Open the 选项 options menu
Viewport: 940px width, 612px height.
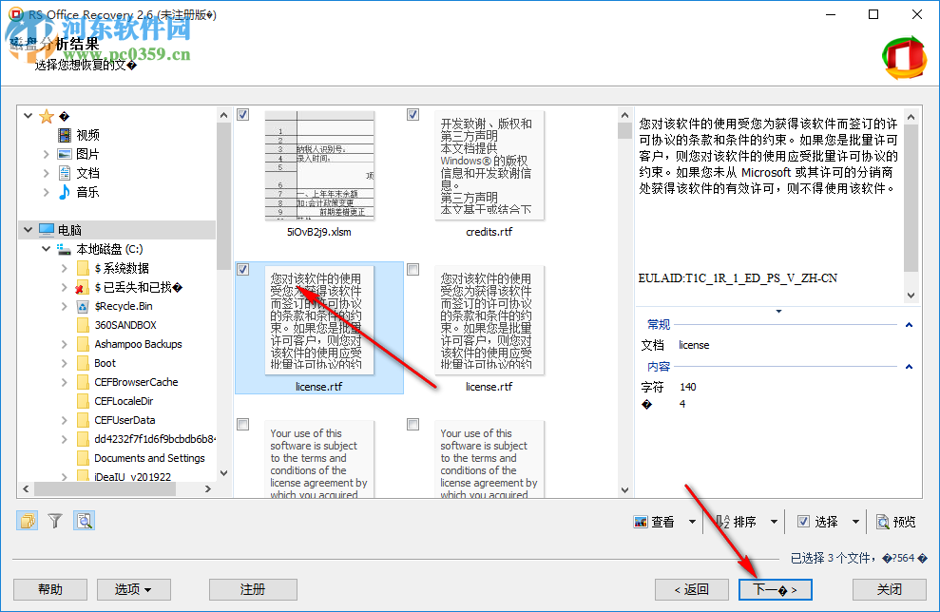133,589
